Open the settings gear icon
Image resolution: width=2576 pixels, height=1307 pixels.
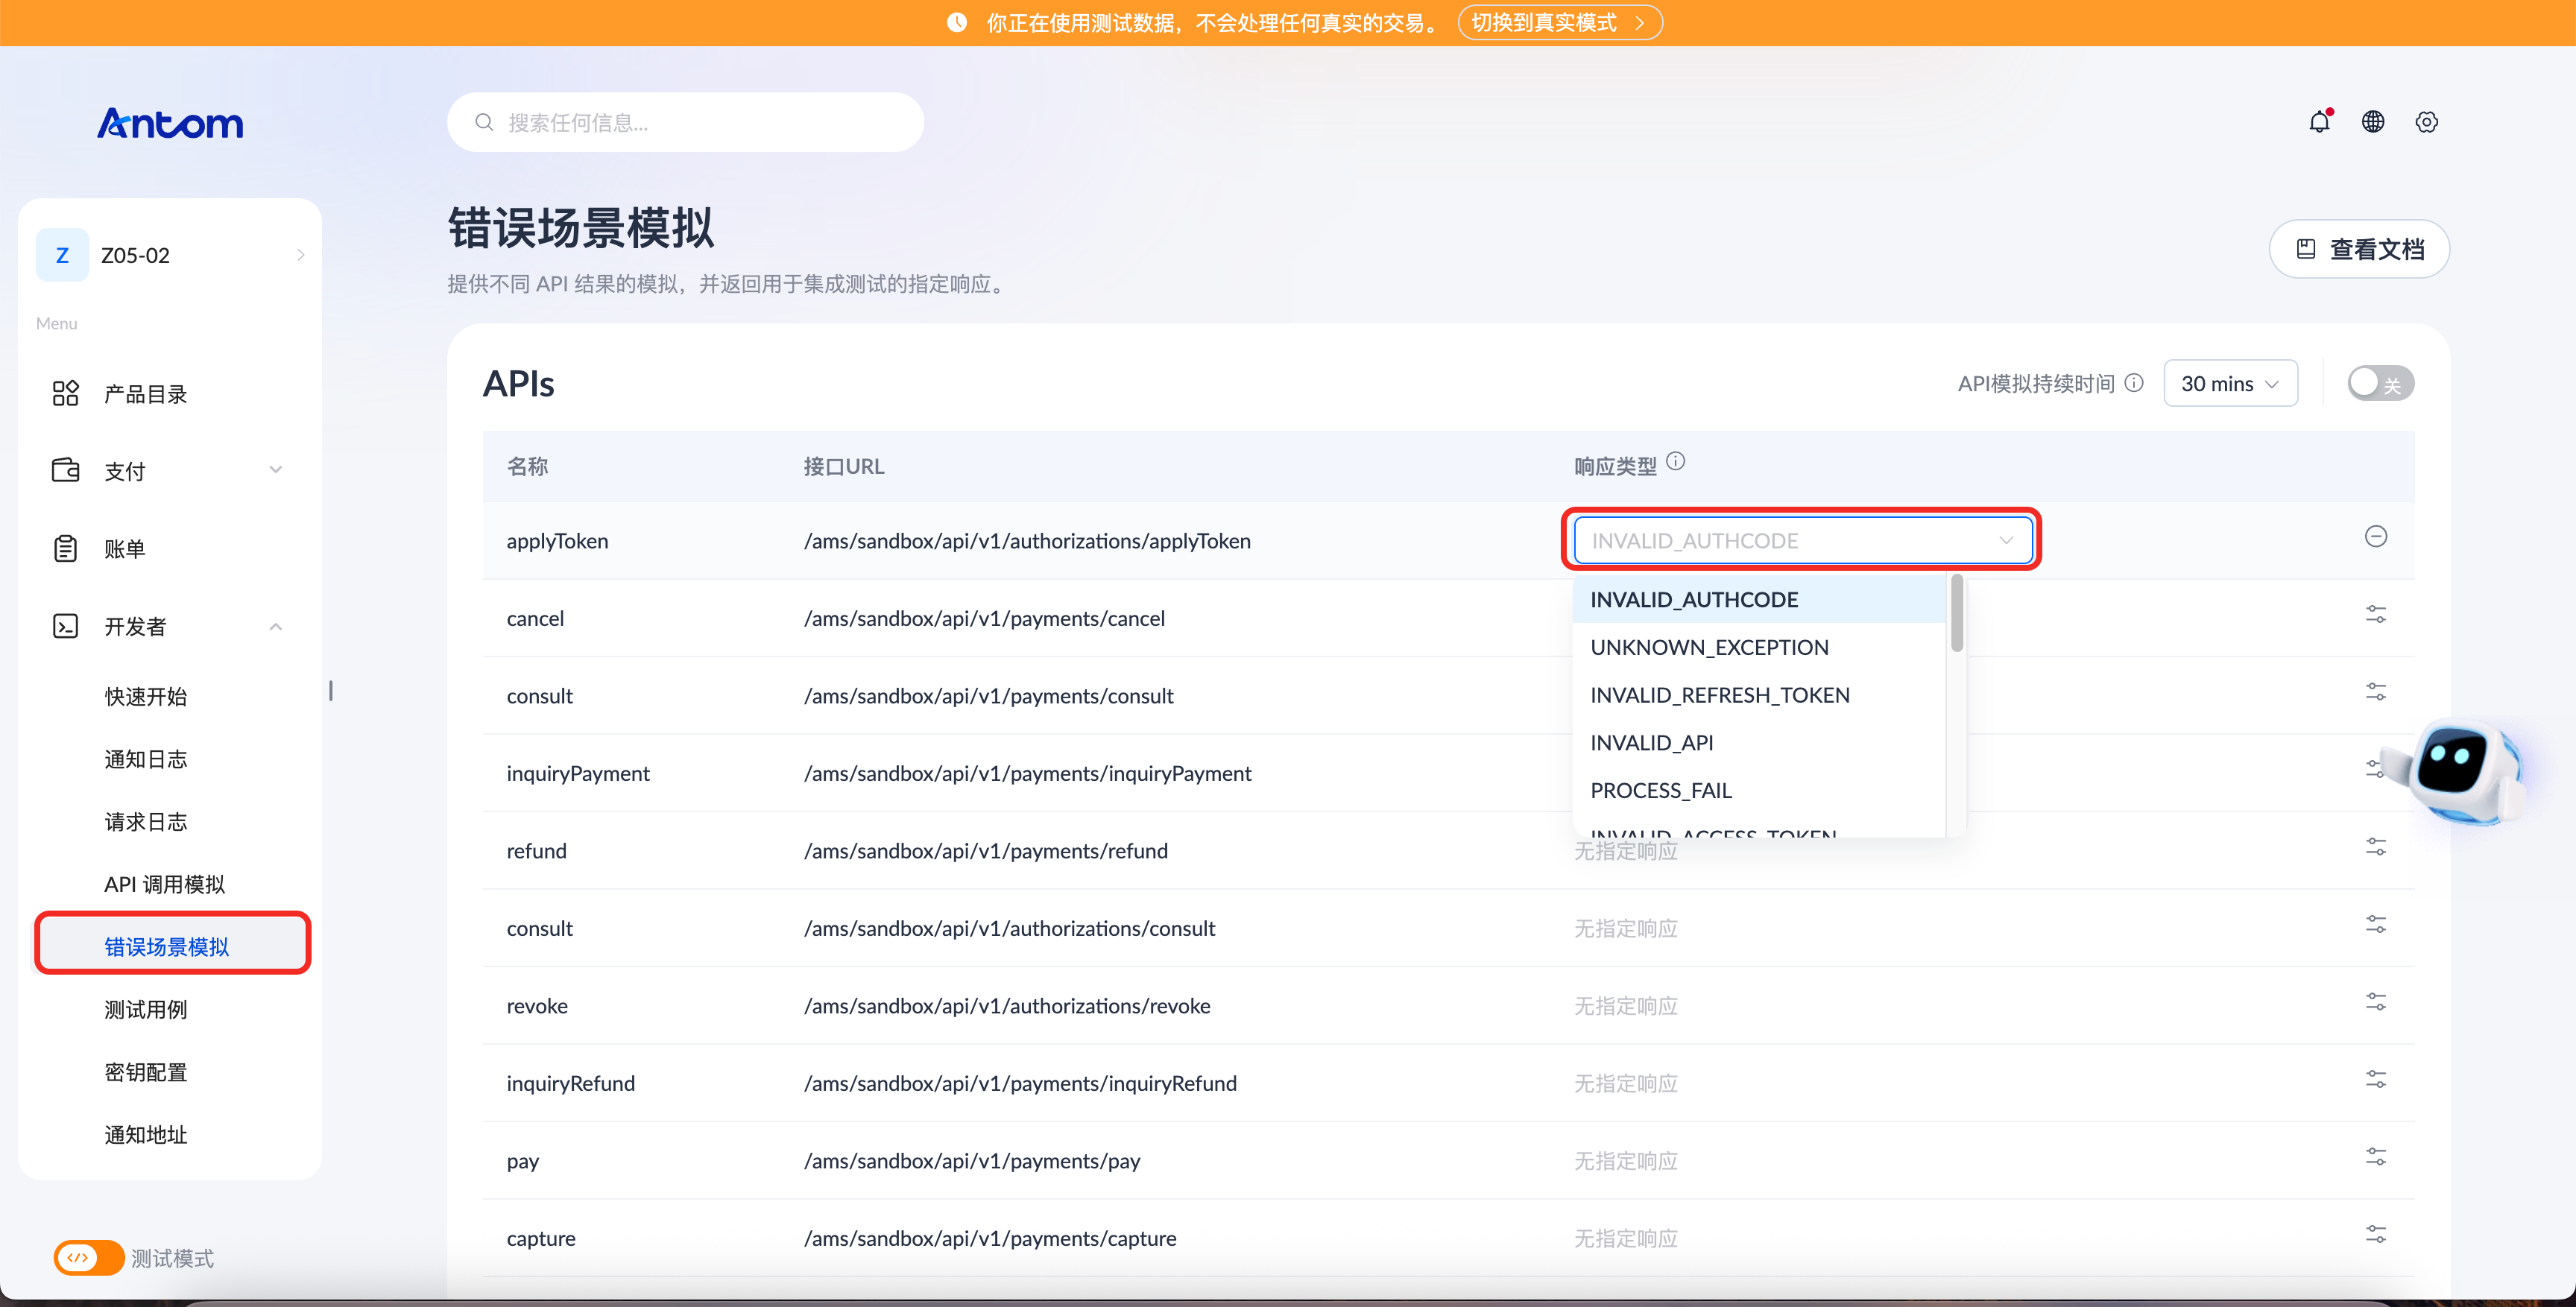pos(2427,121)
